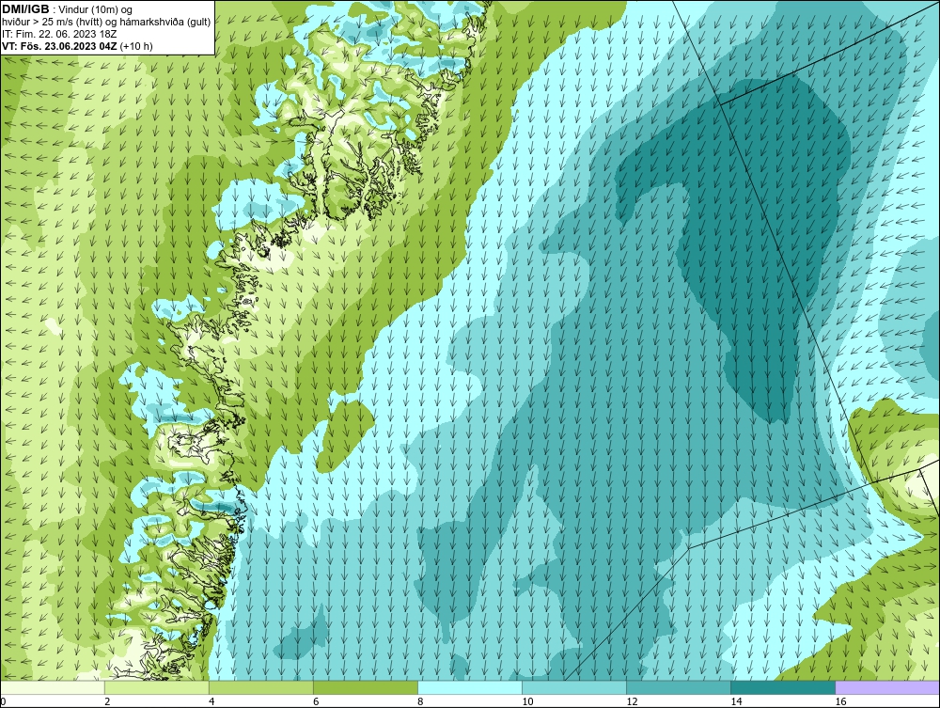The width and height of the screenshot is (940, 708).
Task: Click the 6–8 m/s olive green swatch
Action: (366, 687)
